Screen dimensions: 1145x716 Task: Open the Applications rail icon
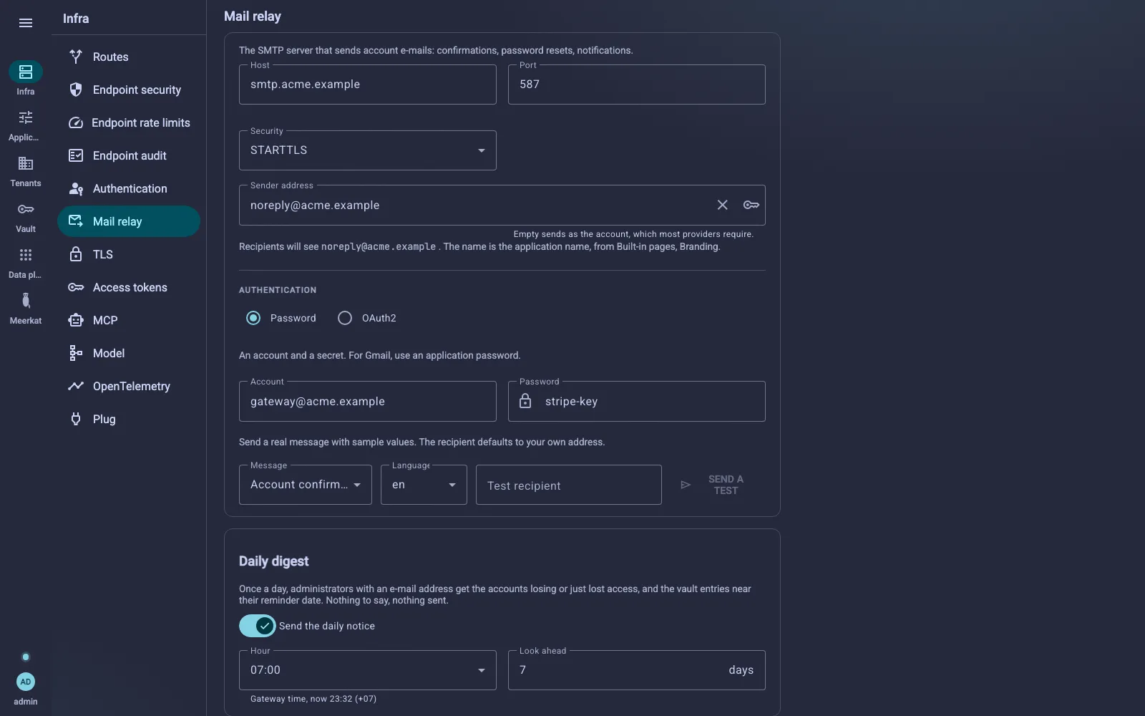[x=26, y=117]
